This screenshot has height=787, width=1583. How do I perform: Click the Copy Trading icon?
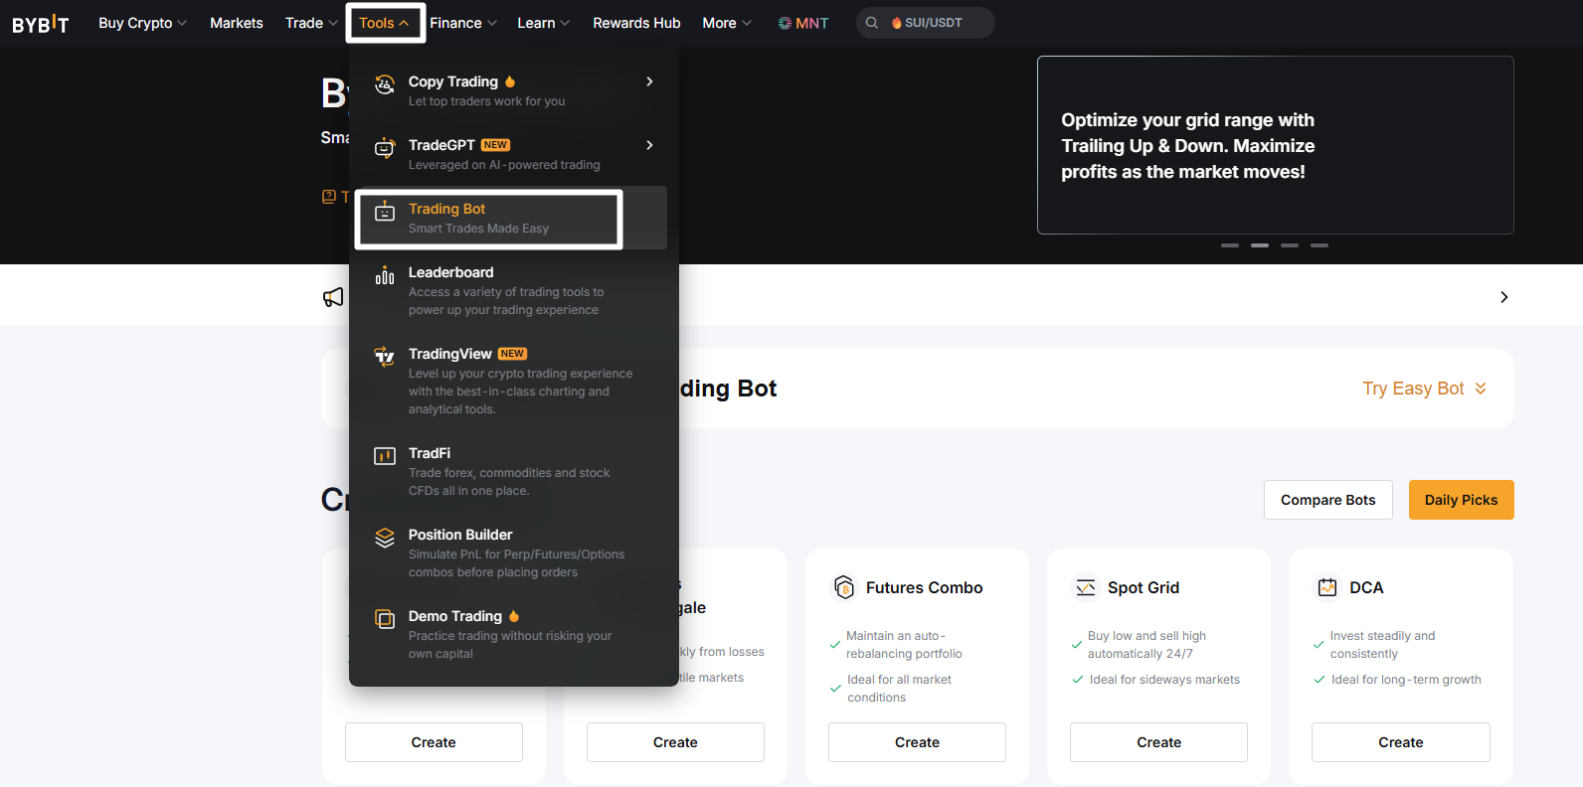pyautogui.click(x=385, y=85)
